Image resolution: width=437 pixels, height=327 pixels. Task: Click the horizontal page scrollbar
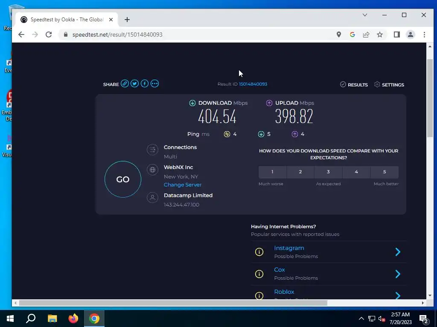(x=173, y=303)
